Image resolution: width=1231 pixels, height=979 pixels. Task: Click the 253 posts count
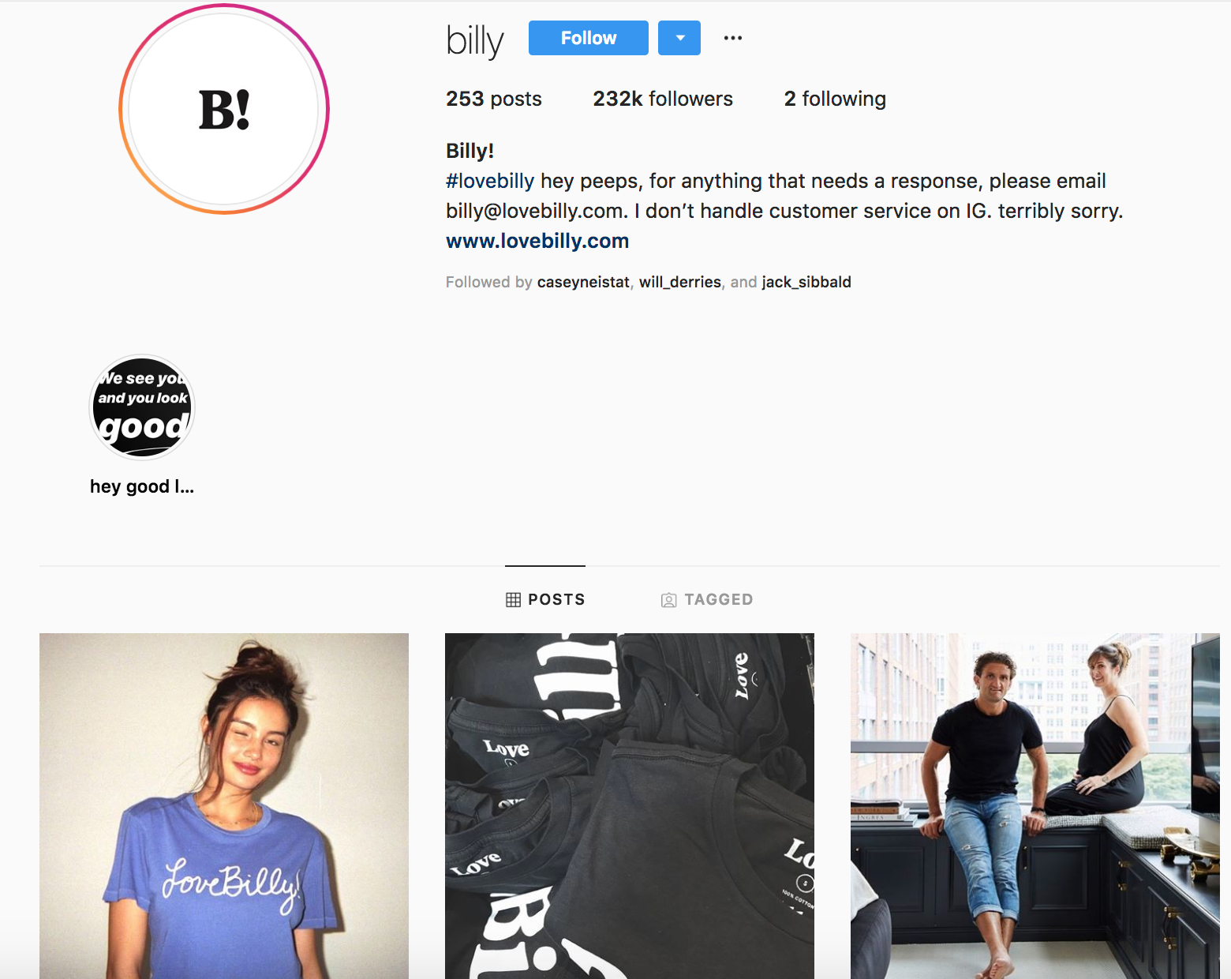coord(494,99)
